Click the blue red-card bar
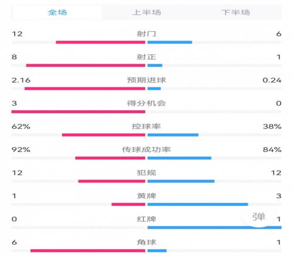 coord(214,228)
